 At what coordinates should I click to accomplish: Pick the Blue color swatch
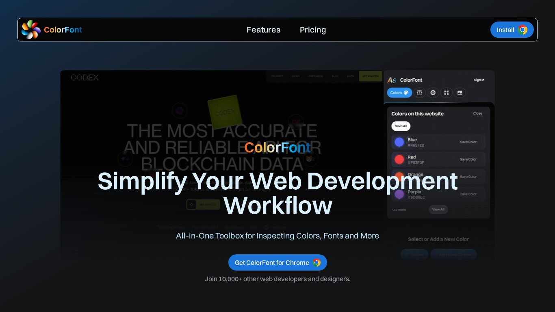(399, 142)
